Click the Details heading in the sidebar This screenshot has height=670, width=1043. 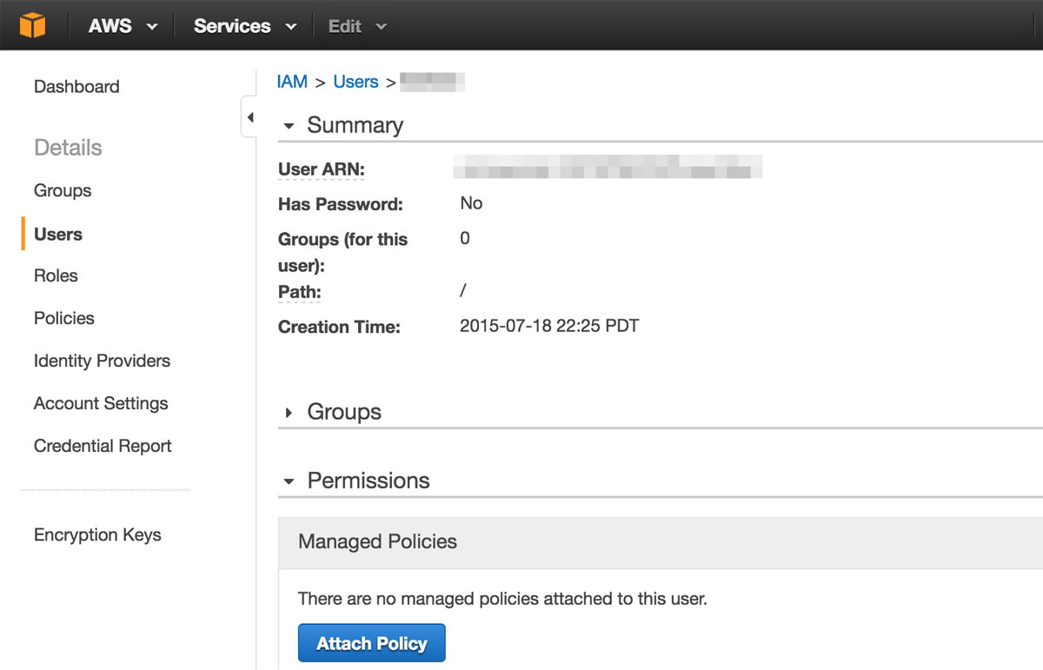click(68, 148)
